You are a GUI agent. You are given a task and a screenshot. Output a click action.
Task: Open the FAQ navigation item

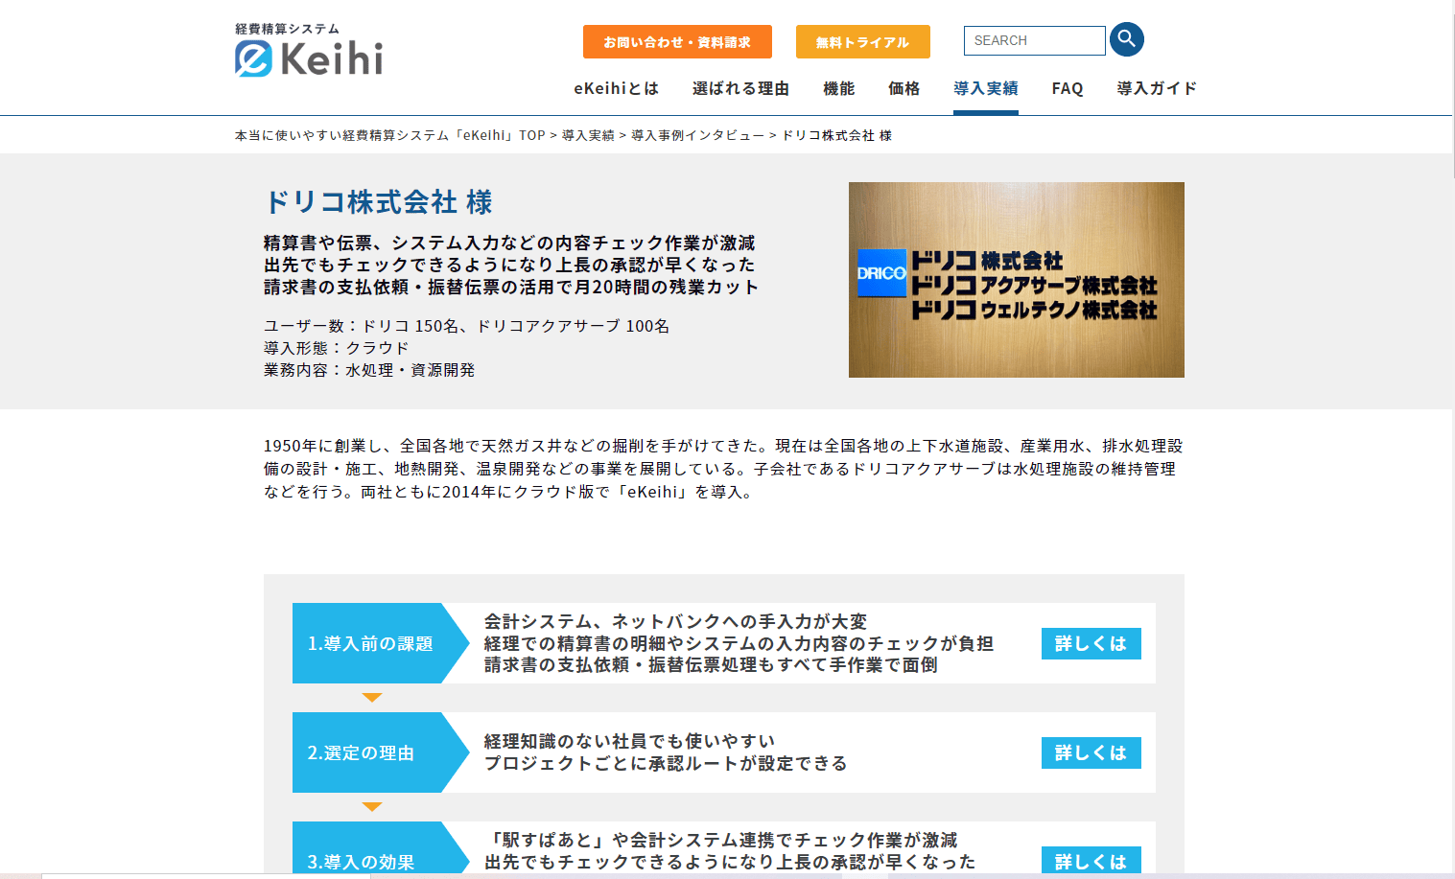pos(1068,88)
